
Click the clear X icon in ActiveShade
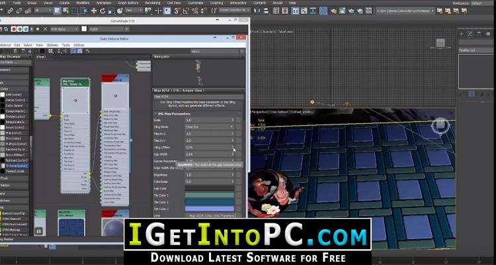coord(45,29)
